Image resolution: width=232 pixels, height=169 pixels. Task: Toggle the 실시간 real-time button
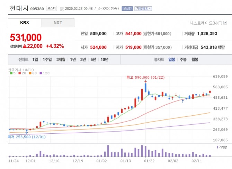[x=127, y=8]
